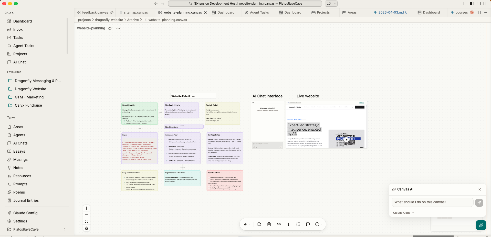The width and height of the screenshot is (491, 237).
Task: Click the Canvas AI prompt input field
Action: coord(432,202)
